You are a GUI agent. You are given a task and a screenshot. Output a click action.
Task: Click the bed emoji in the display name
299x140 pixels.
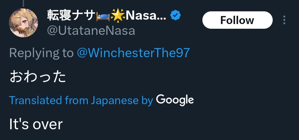[103, 16]
